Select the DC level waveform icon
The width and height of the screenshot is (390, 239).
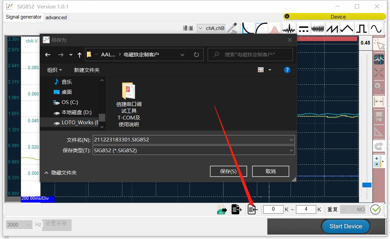(303, 29)
